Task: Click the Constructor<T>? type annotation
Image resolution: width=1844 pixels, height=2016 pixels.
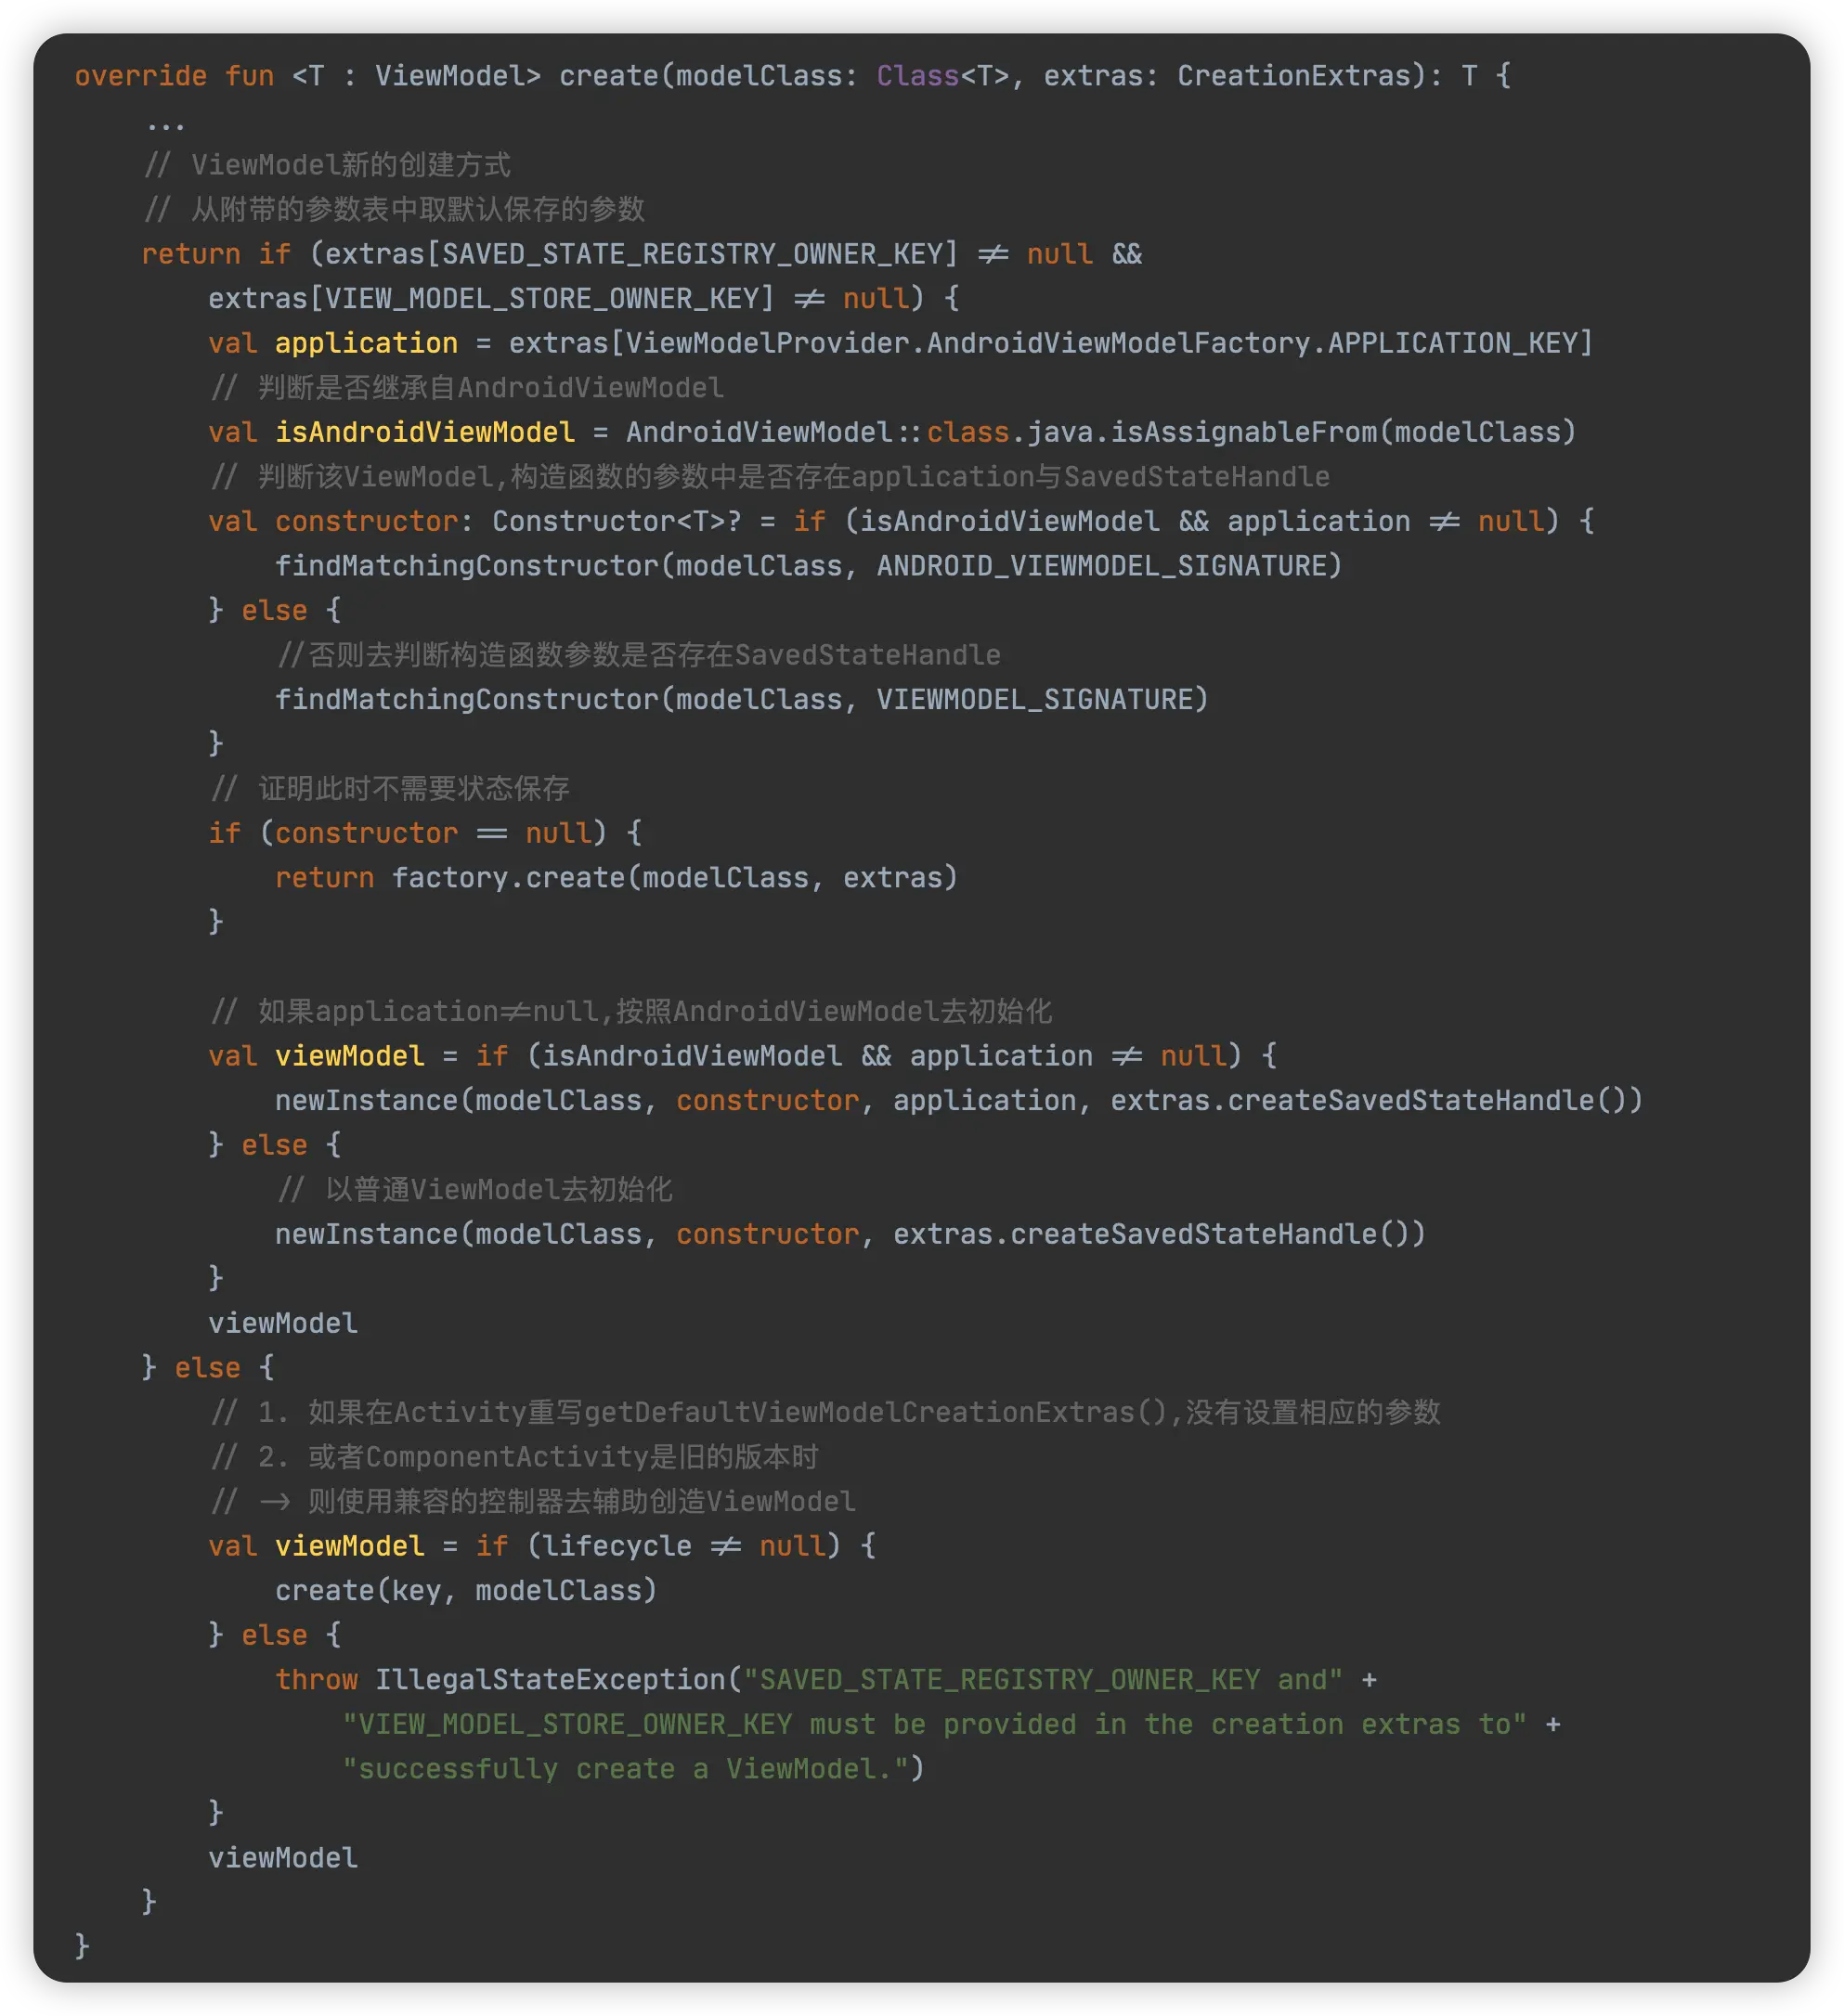Action: pyautogui.click(x=617, y=521)
